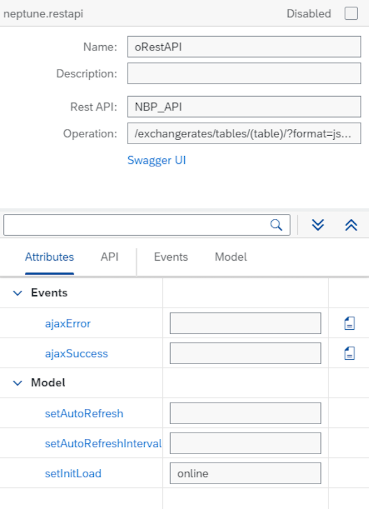Image resolution: width=369 pixels, height=509 pixels.
Task: Click the Model group heading in attribute list
Action: coord(48,383)
